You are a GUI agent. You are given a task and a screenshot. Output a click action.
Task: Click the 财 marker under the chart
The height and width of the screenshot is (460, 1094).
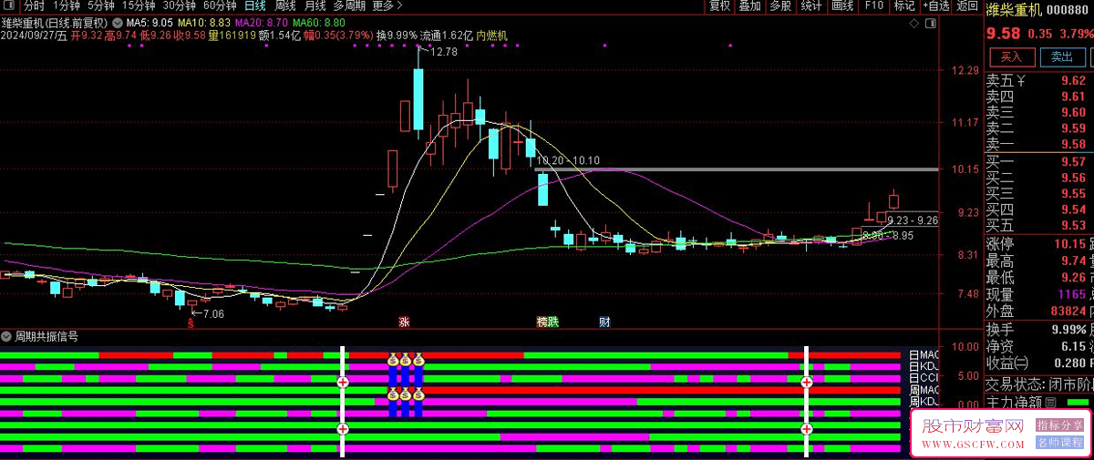coord(604,322)
